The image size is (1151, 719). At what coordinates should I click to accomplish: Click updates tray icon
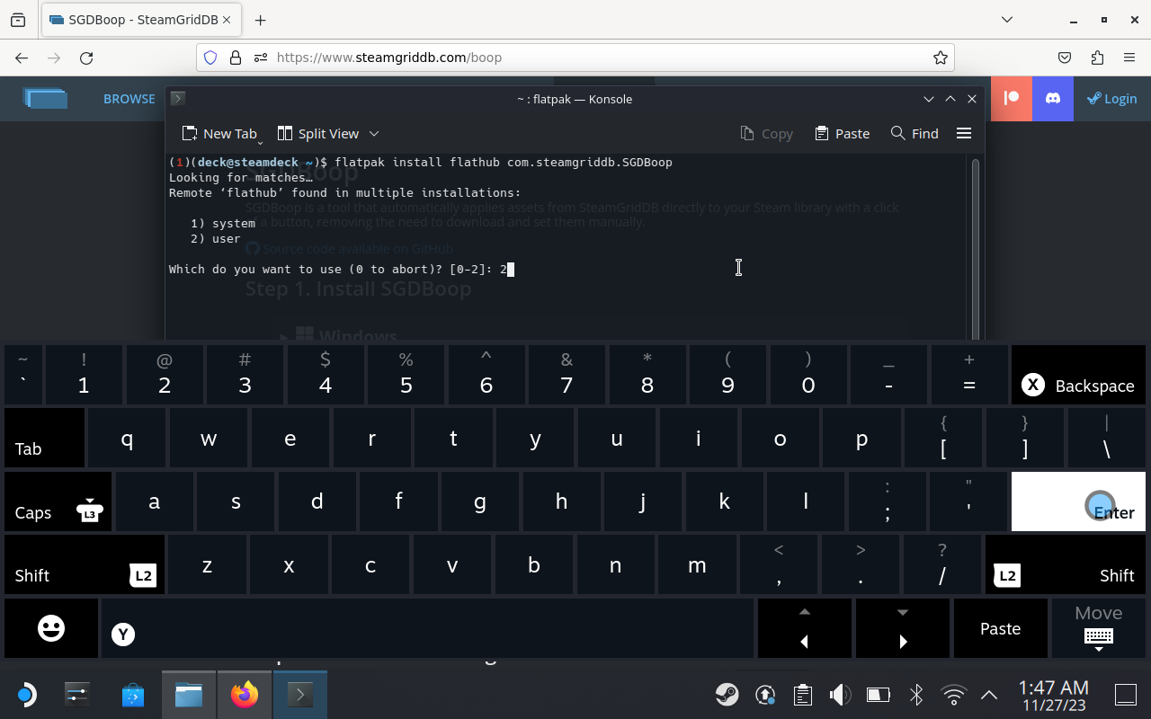(765, 695)
